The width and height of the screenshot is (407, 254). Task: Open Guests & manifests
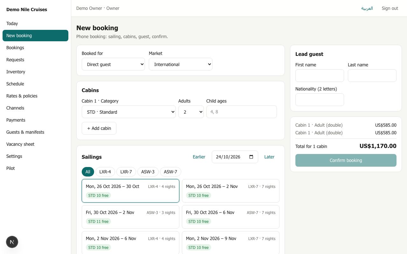(x=35, y=132)
